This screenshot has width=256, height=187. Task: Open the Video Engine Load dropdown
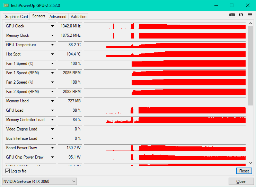click(52, 129)
